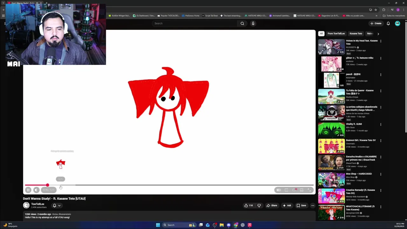Mute the video using the speaker icon
Viewport: 407px width, 229px height.
pyautogui.click(x=36, y=190)
